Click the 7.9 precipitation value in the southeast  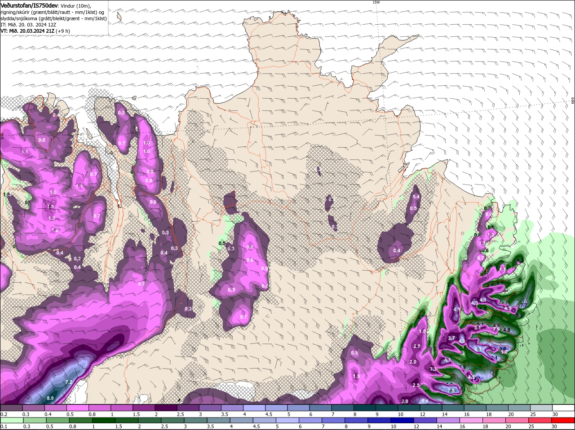click(x=451, y=391)
